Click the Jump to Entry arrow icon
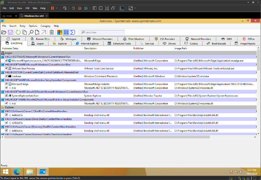Viewport: 261px width, 180px height. tap(43, 33)
